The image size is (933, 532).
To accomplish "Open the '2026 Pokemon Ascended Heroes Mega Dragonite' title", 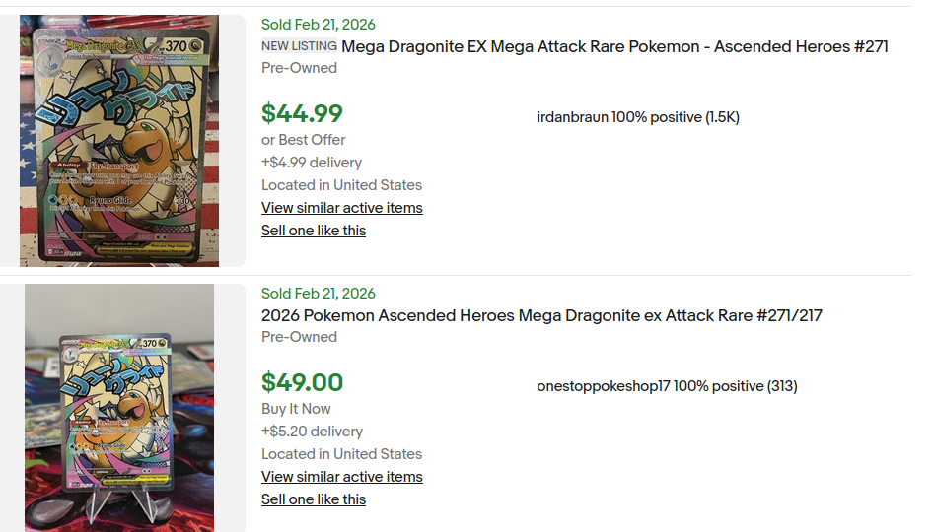I will pyautogui.click(x=541, y=315).
